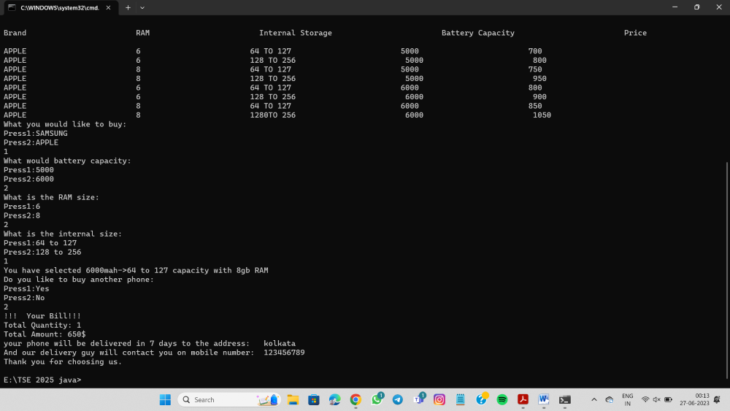This screenshot has height=411, width=730.
Task: Click 'Thank you for choosing us.' line
Action: [x=62, y=361]
